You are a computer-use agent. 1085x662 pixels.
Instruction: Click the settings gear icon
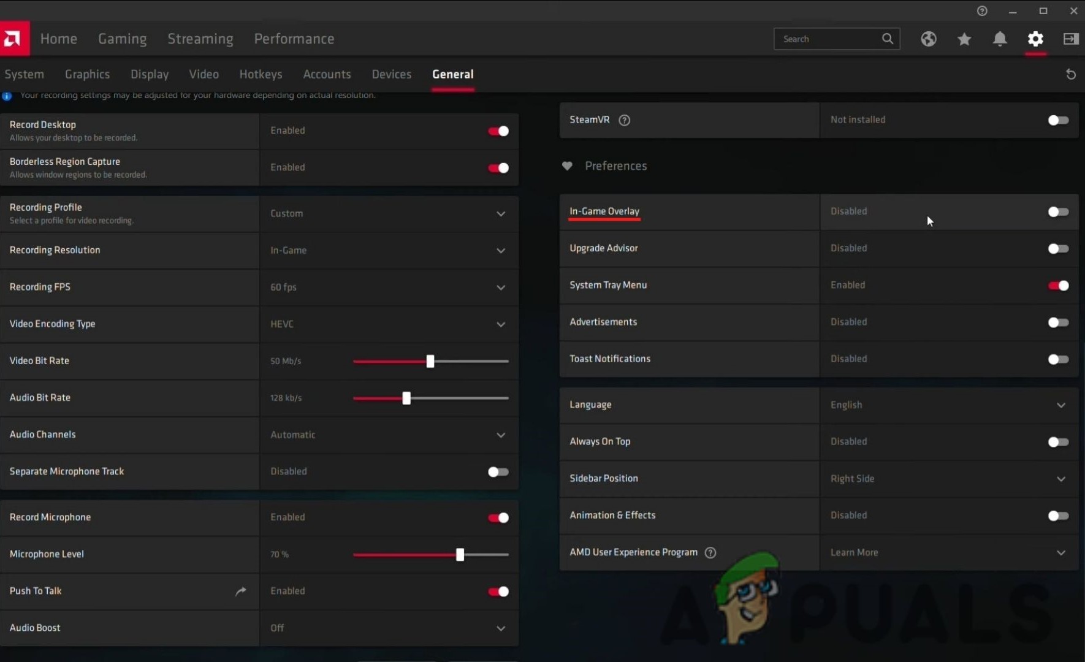pos(1035,39)
